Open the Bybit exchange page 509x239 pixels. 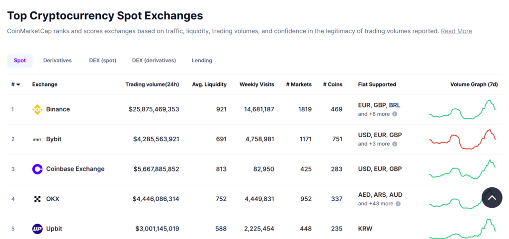[x=54, y=139]
